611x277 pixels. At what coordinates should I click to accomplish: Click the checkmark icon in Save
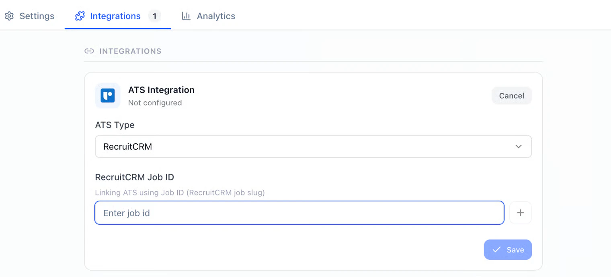[497, 250]
